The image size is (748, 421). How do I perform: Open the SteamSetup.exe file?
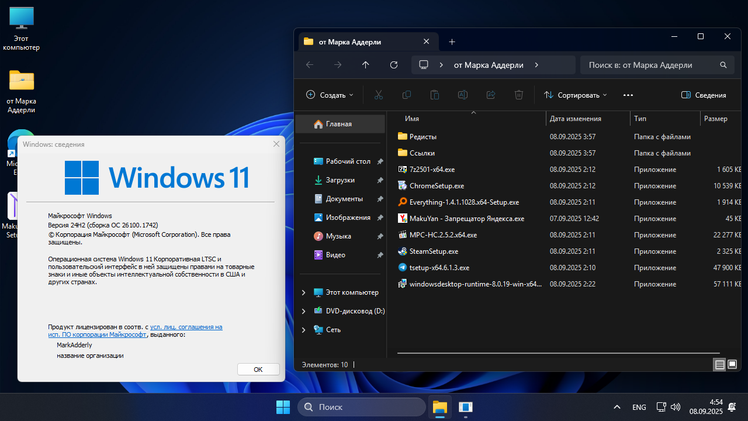(434, 251)
